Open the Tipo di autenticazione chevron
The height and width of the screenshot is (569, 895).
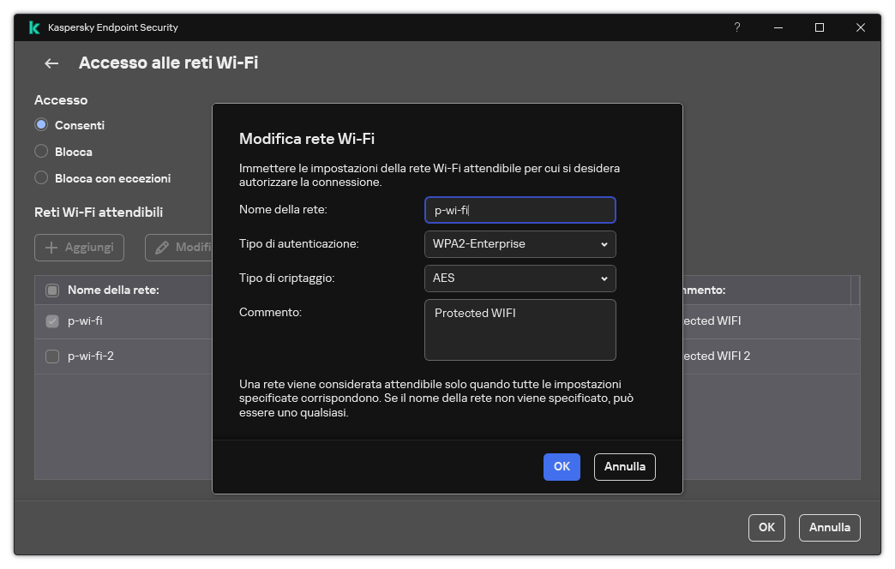click(x=605, y=244)
